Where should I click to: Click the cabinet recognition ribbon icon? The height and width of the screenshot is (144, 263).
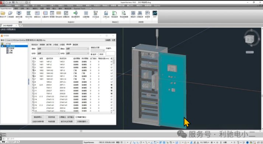(29, 13)
